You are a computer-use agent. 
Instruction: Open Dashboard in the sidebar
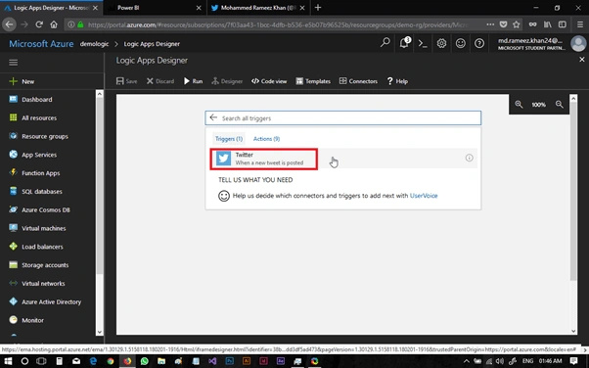coord(30,99)
